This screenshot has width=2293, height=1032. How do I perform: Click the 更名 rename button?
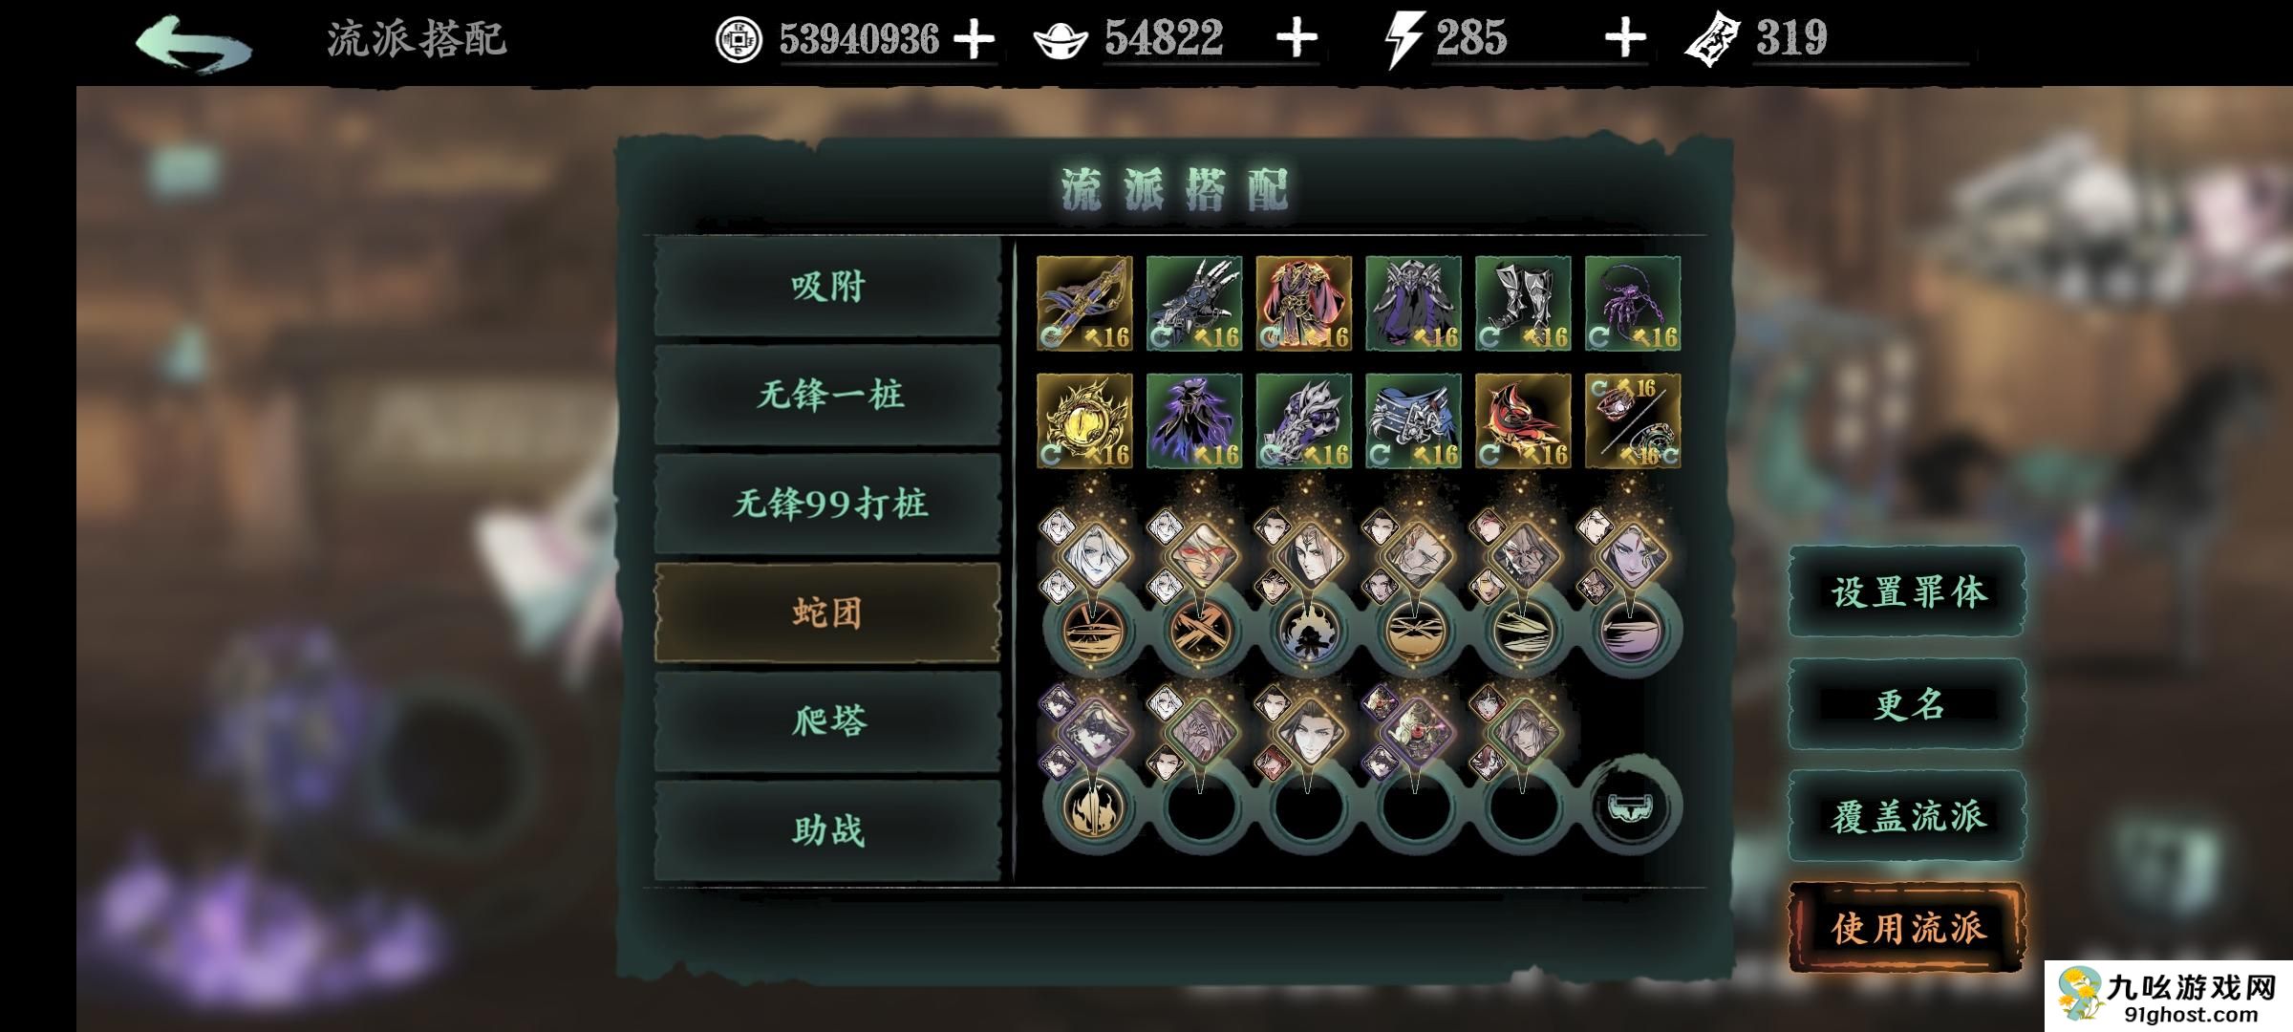(1908, 704)
